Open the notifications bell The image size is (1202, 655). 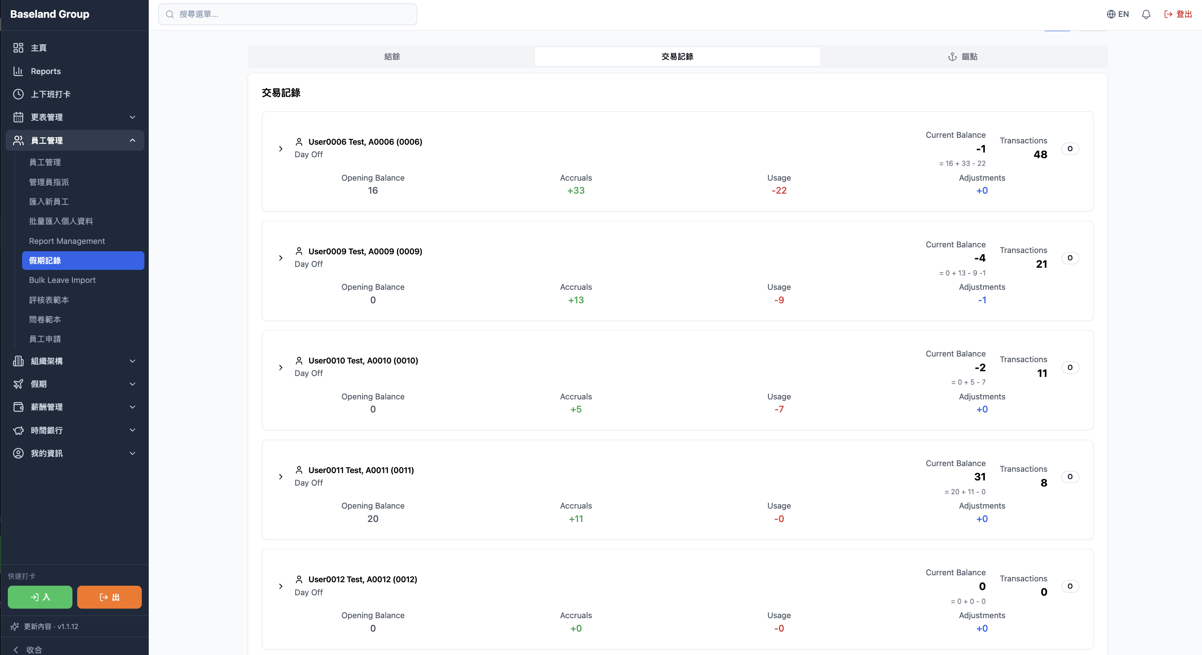(1146, 14)
